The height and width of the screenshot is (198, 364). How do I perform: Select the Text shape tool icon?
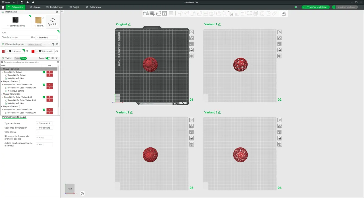231,13
